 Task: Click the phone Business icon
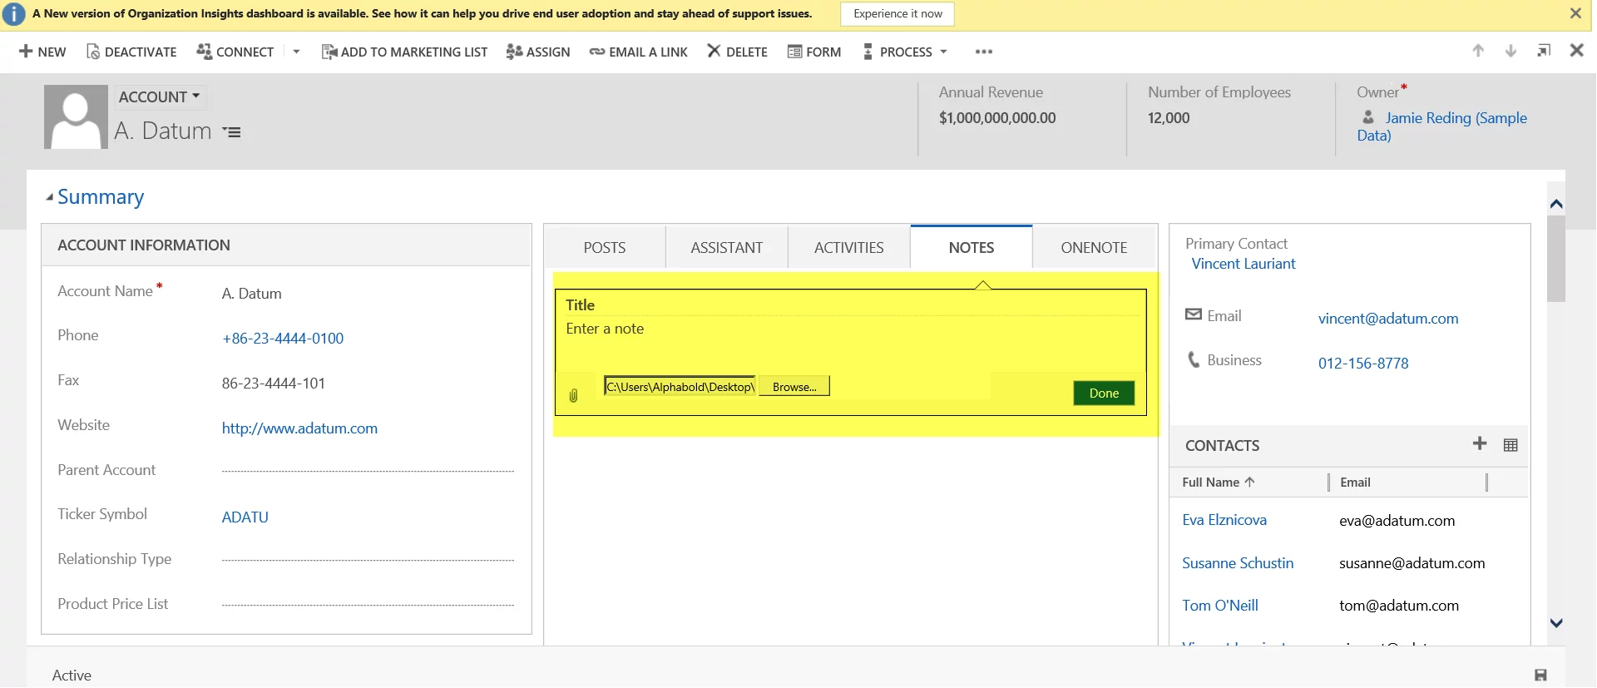click(1194, 359)
